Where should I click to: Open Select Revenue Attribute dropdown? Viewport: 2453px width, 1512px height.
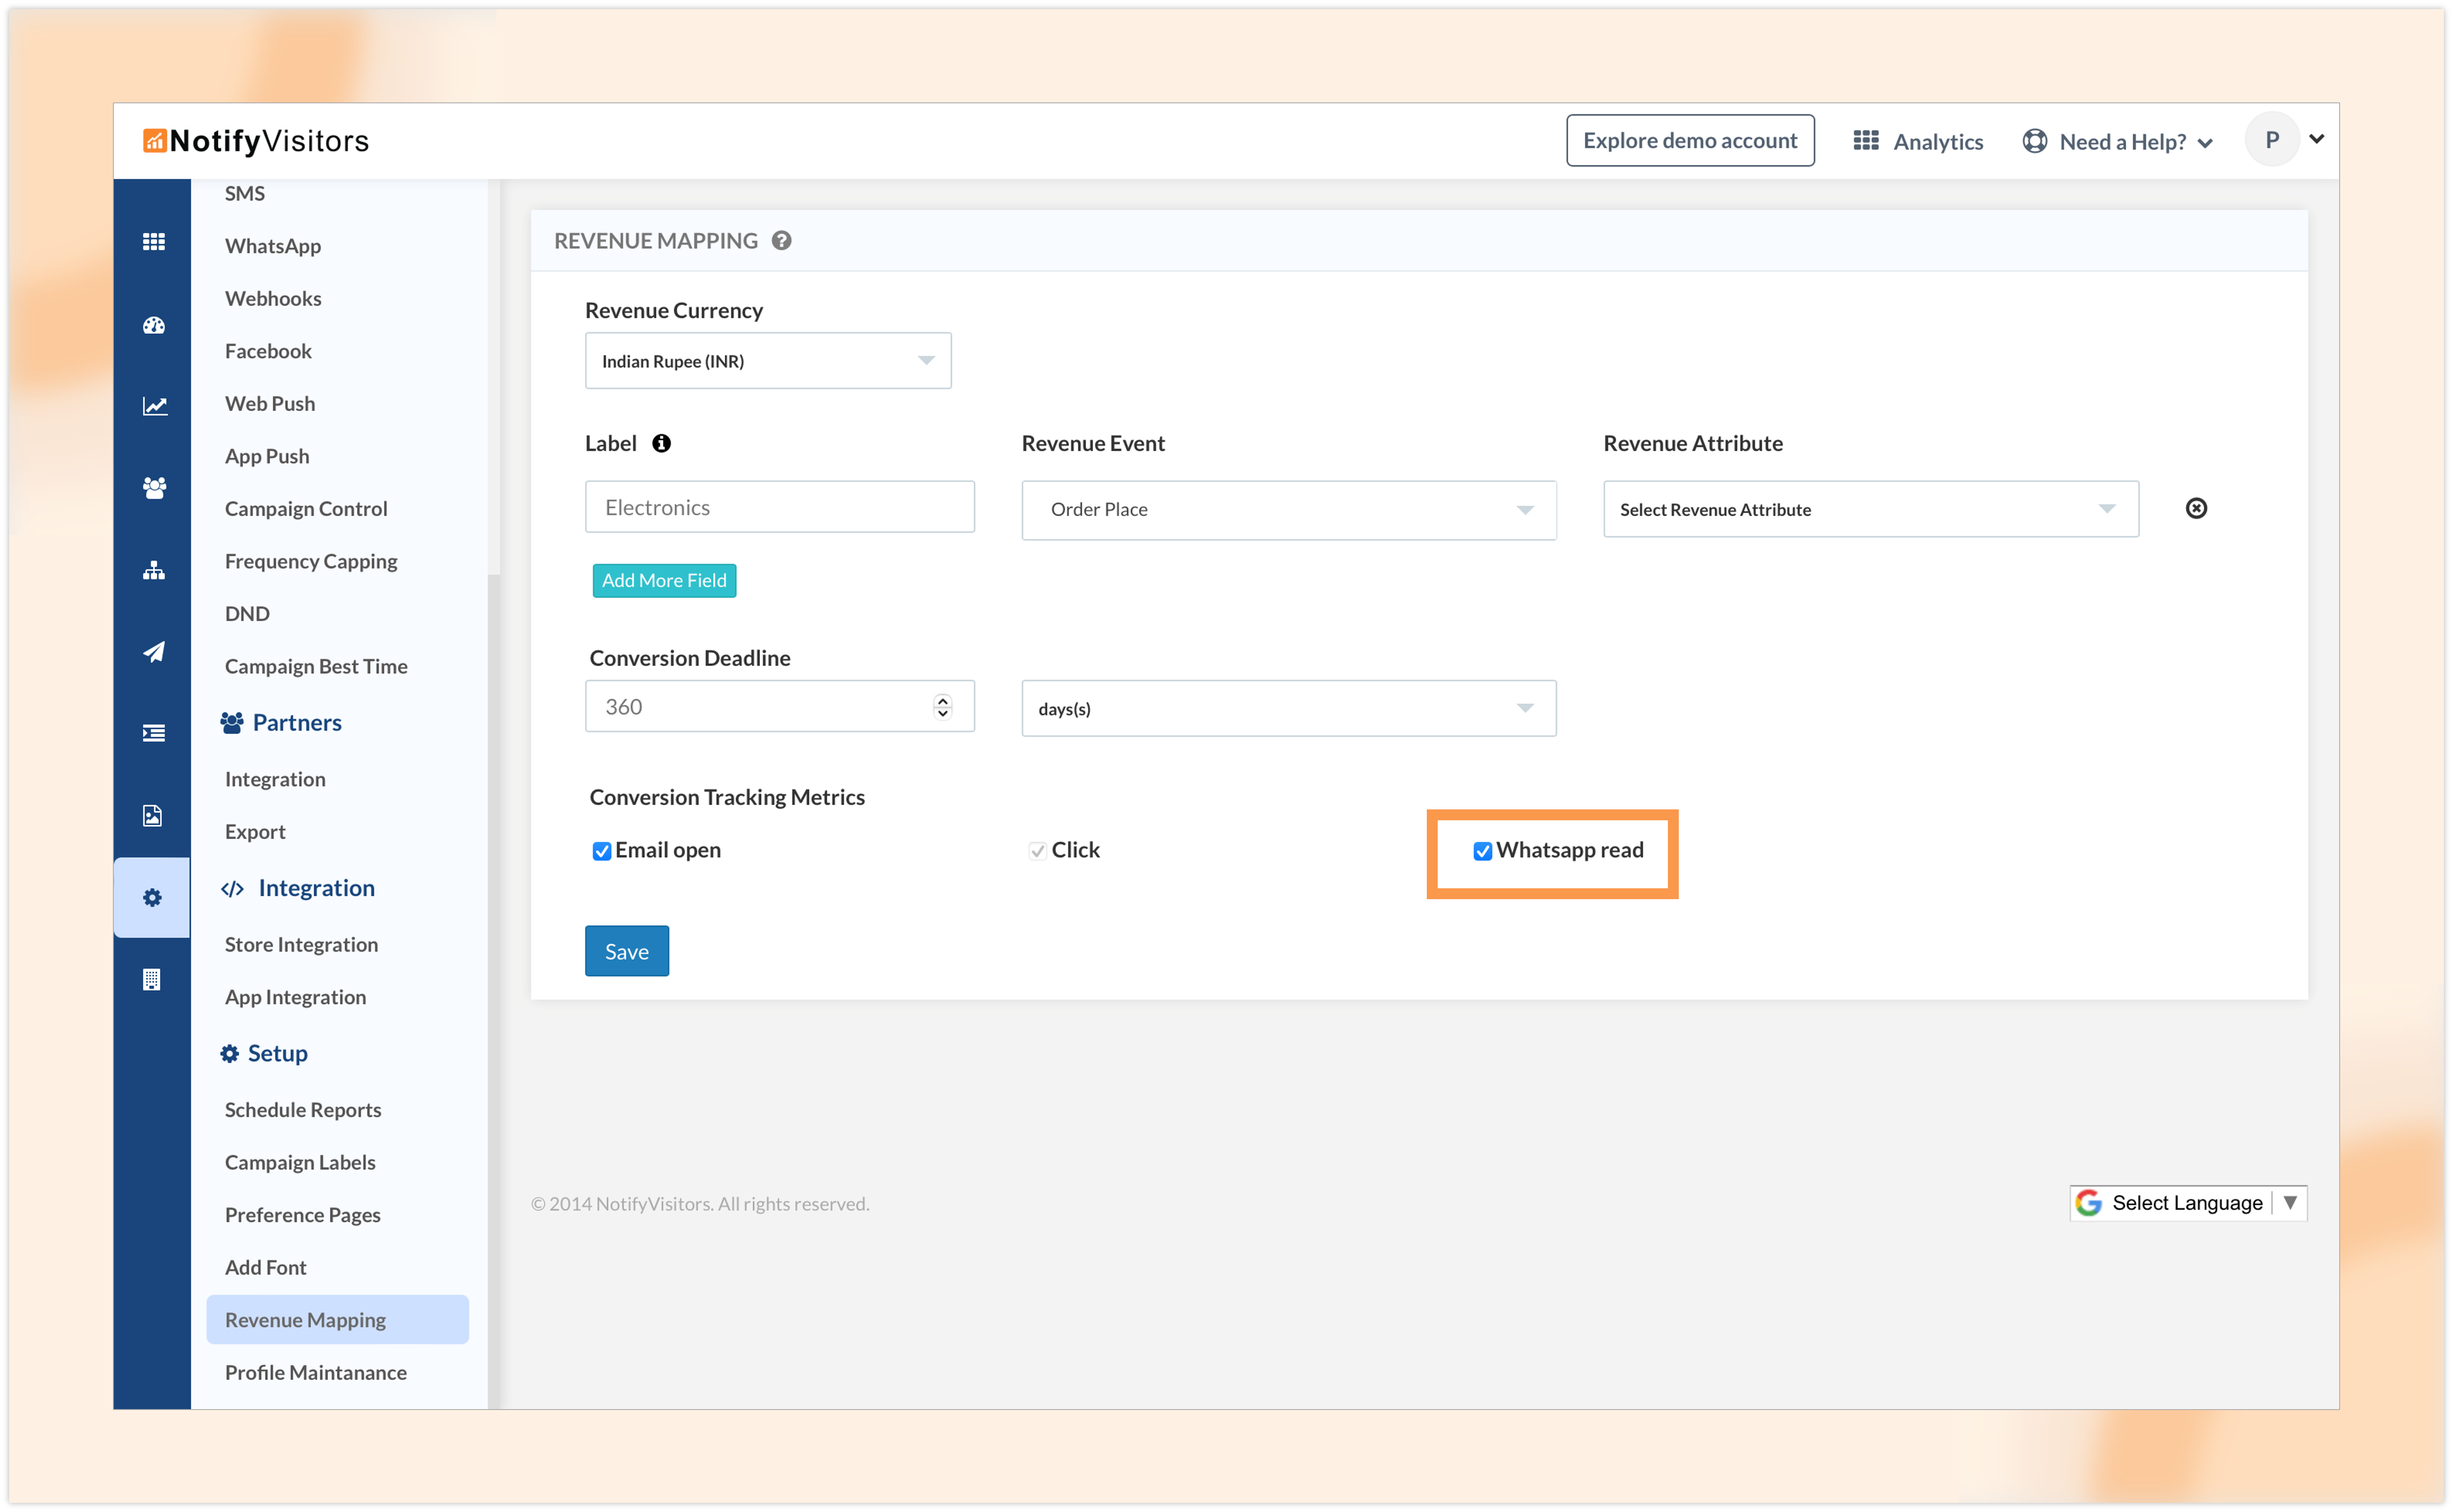[1870, 509]
